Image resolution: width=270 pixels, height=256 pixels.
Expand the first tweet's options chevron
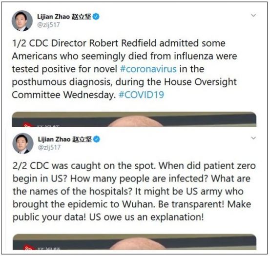coord(253,16)
